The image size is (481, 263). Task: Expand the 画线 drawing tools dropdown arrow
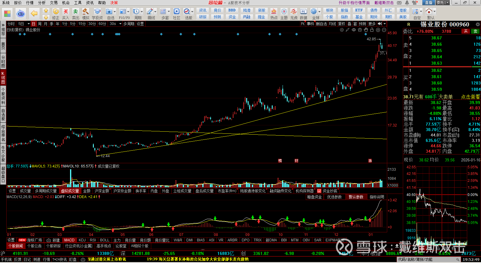pos(155,12)
